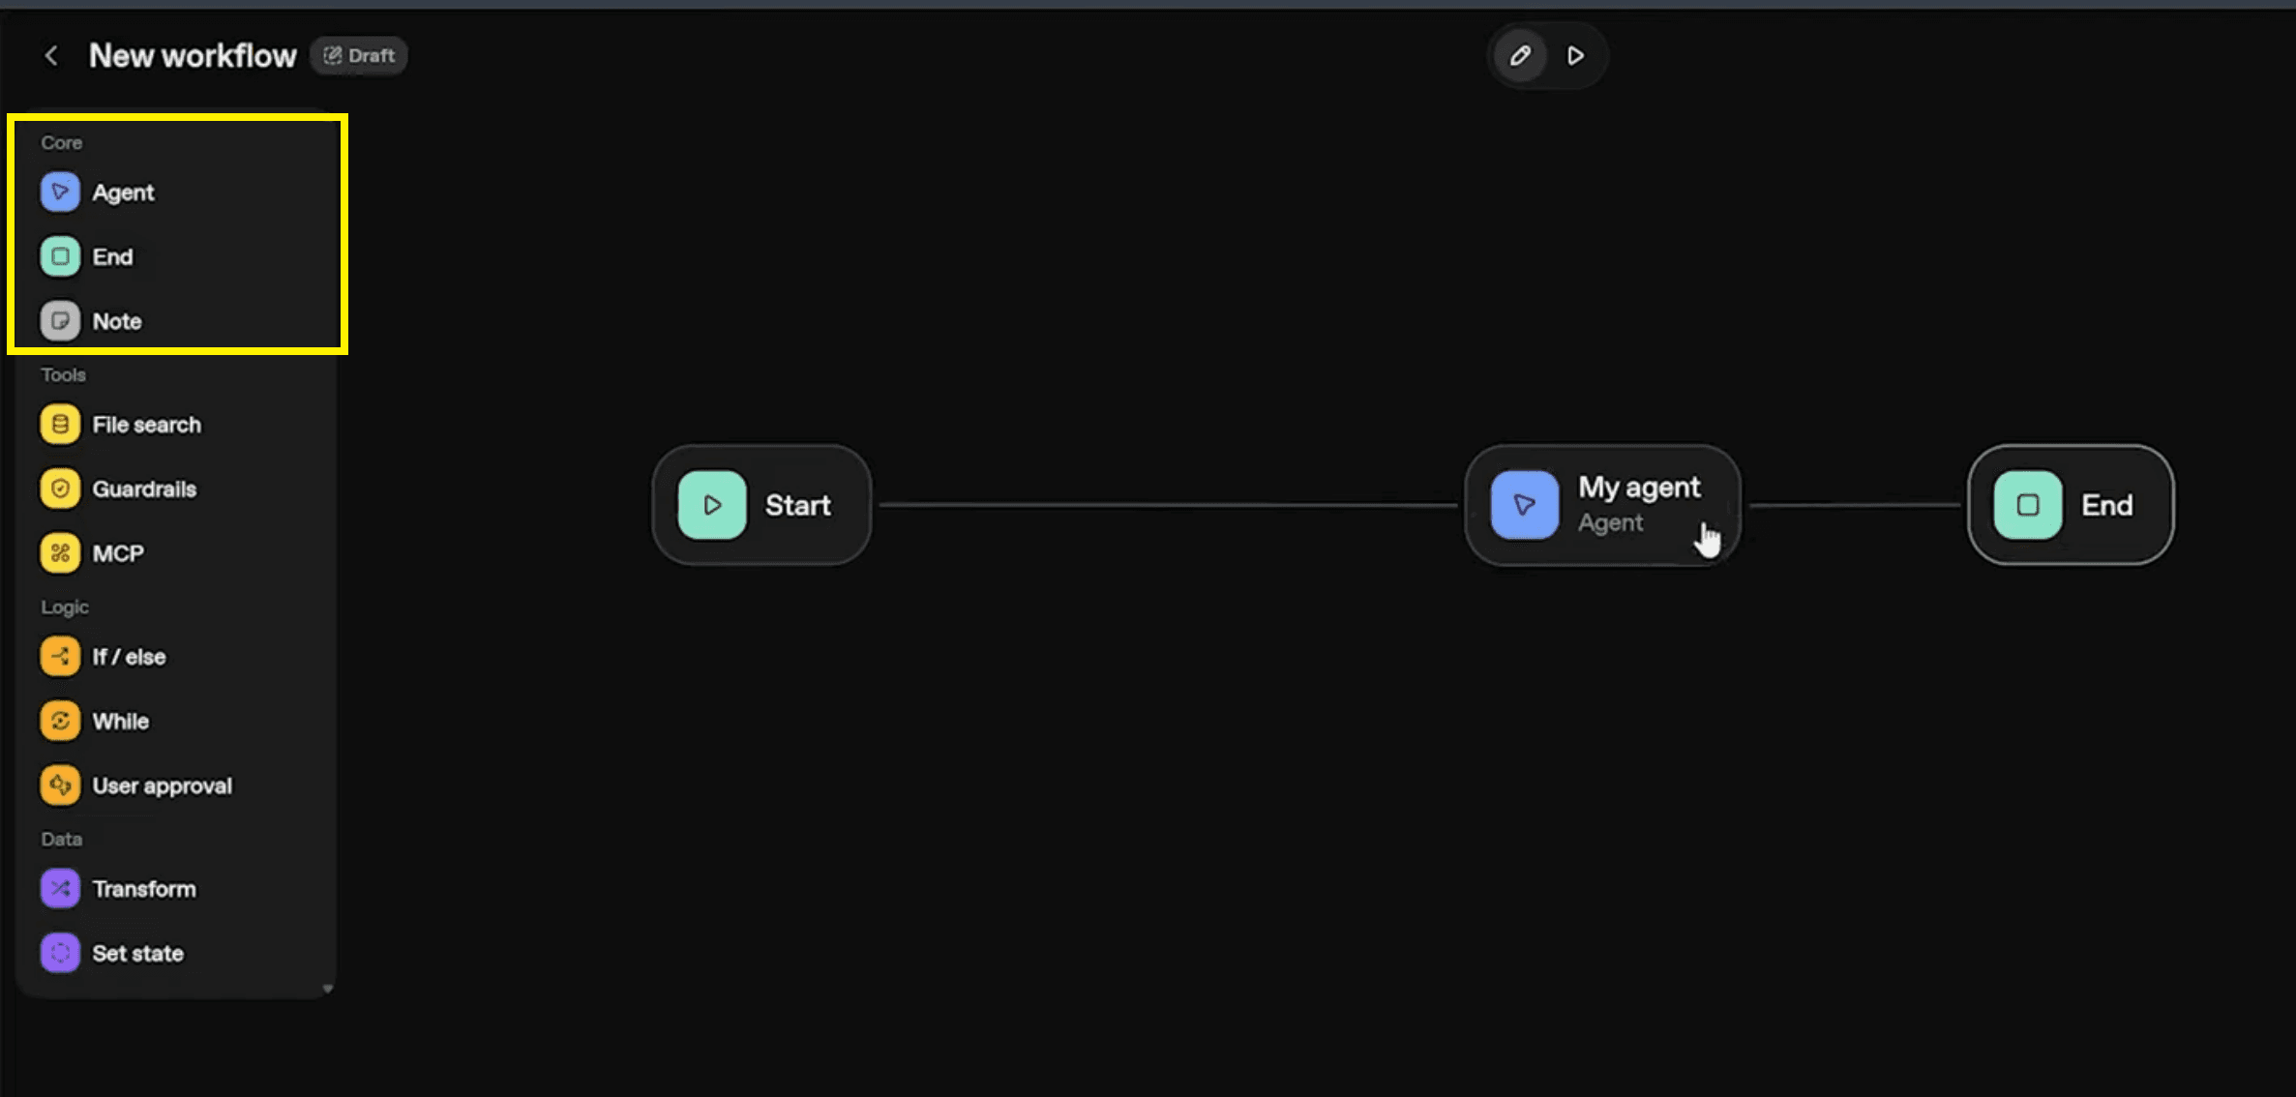Screen dimensions: 2296x1097
Task: Select the Transform data node
Action: (x=143, y=889)
